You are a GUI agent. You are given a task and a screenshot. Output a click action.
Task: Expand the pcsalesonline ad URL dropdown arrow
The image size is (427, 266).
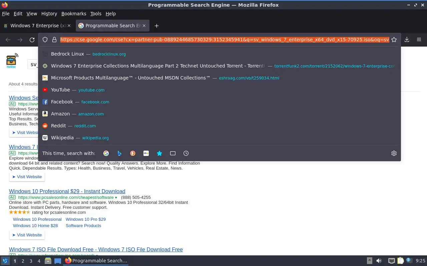[x=116, y=198]
